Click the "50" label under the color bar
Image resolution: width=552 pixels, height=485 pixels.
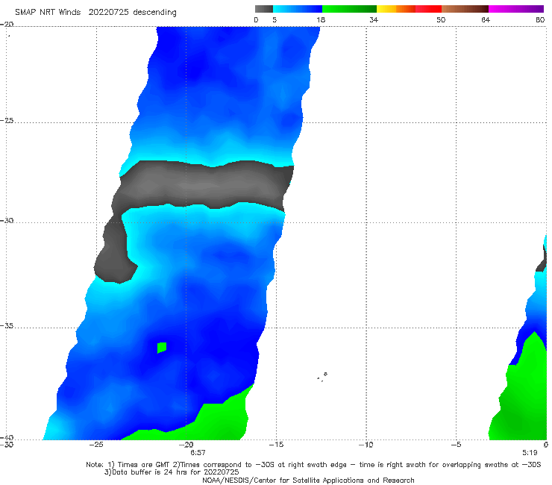click(x=441, y=19)
